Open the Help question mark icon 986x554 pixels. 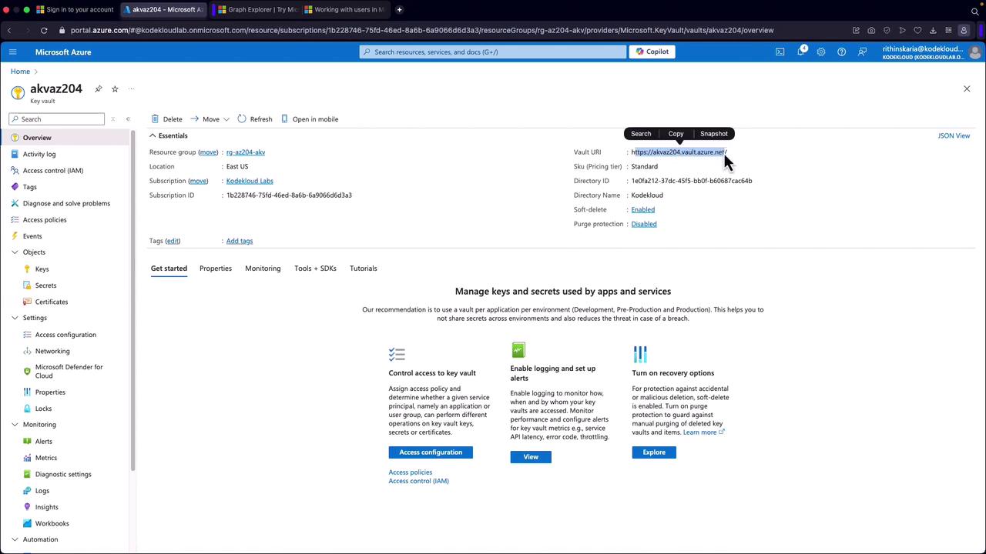[842, 52]
